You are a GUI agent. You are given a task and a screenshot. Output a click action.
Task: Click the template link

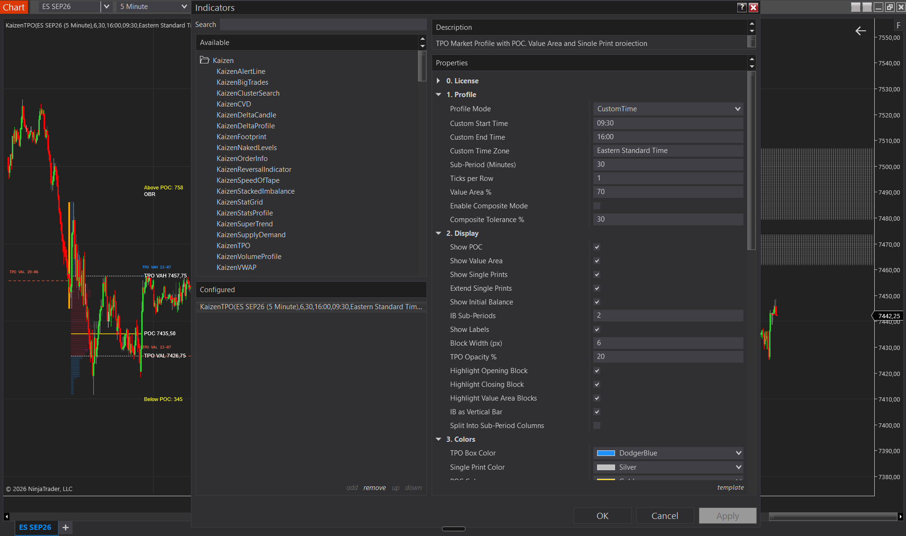tap(730, 487)
